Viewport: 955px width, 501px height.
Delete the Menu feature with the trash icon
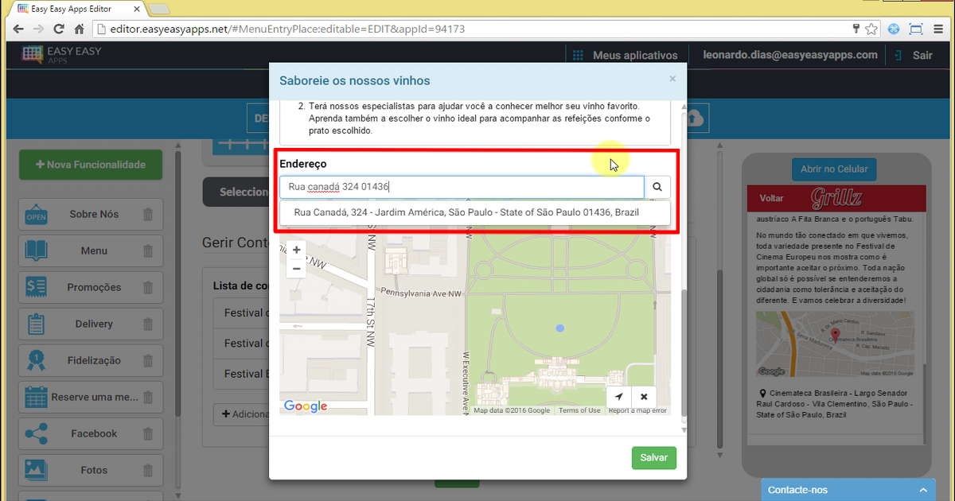pos(147,250)
